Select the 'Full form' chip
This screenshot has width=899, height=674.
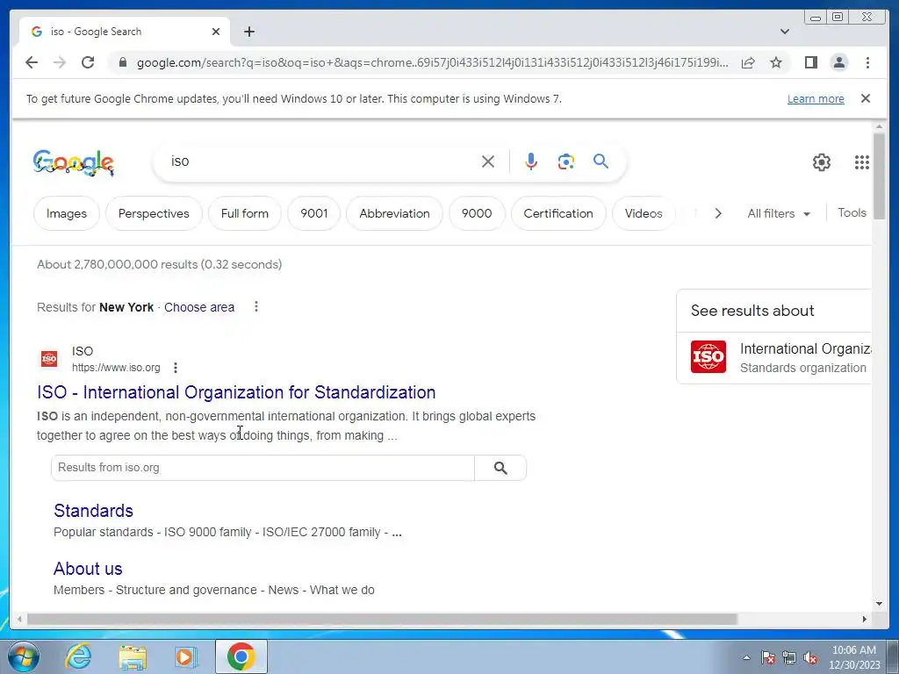[245, 213]
